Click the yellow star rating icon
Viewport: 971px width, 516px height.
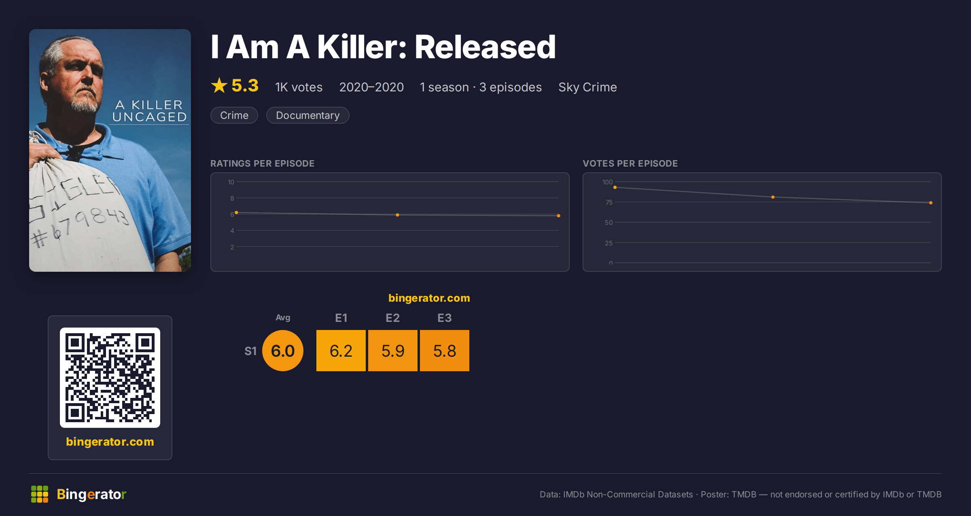[x=219, y=86]
